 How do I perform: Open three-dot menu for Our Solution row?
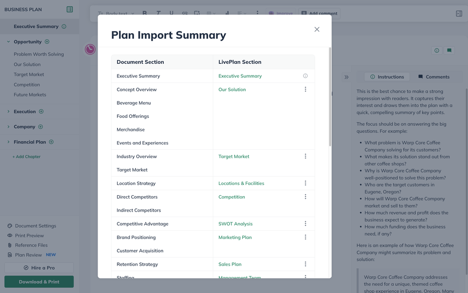(305, 89)
